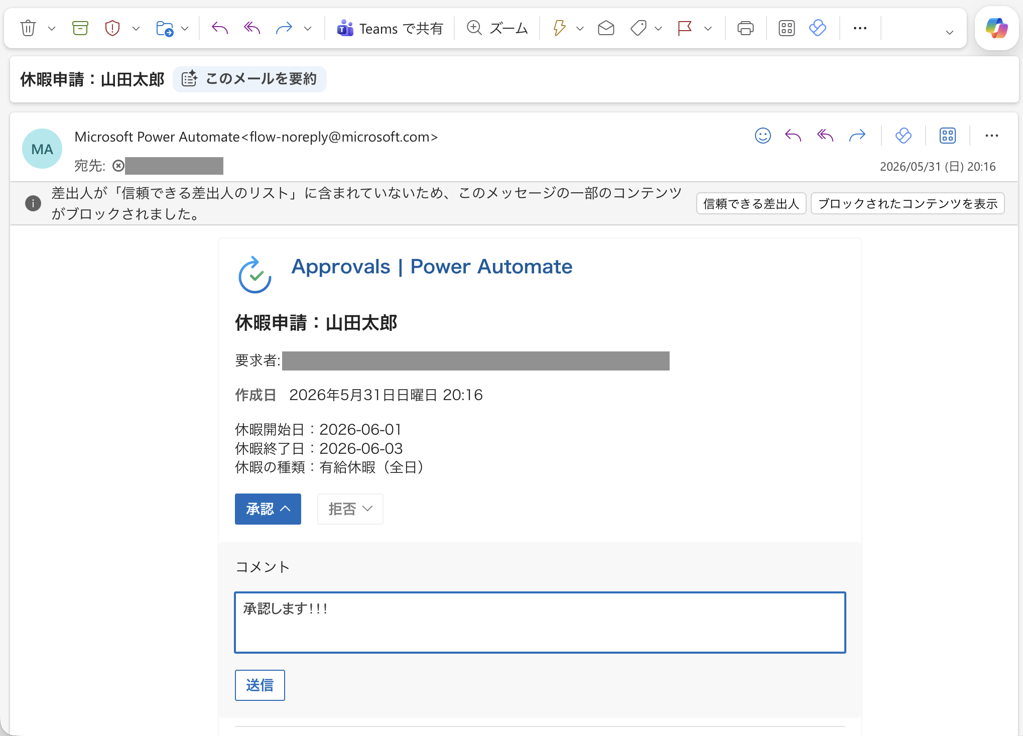This screenshot has width=1023, height=736.
Task: Forward the email from the top toolbar
Action: coord(284,28)
